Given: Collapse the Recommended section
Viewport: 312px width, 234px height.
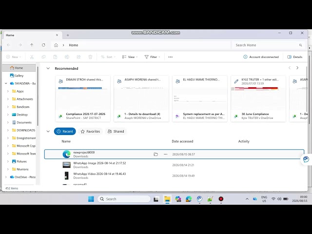Looking at the screenshot, I should tap(48, 68).
